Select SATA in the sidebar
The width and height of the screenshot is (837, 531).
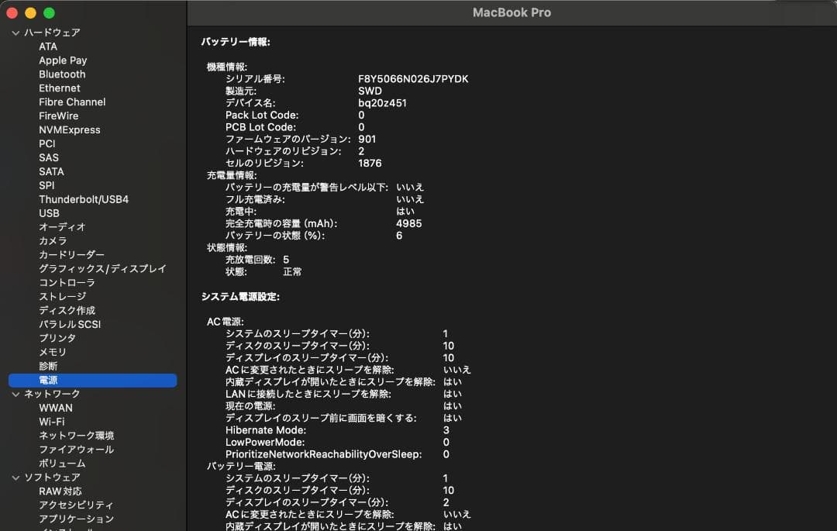point(51,171)
